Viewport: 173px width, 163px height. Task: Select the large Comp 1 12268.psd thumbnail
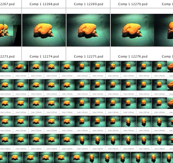(44, 30)
